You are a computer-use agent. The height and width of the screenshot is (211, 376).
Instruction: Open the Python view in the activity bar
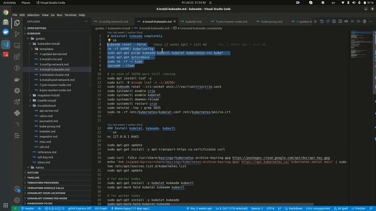tap(17, 113)
